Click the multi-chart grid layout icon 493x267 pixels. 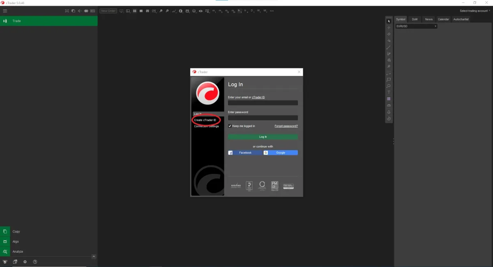[x=135, y=11]
